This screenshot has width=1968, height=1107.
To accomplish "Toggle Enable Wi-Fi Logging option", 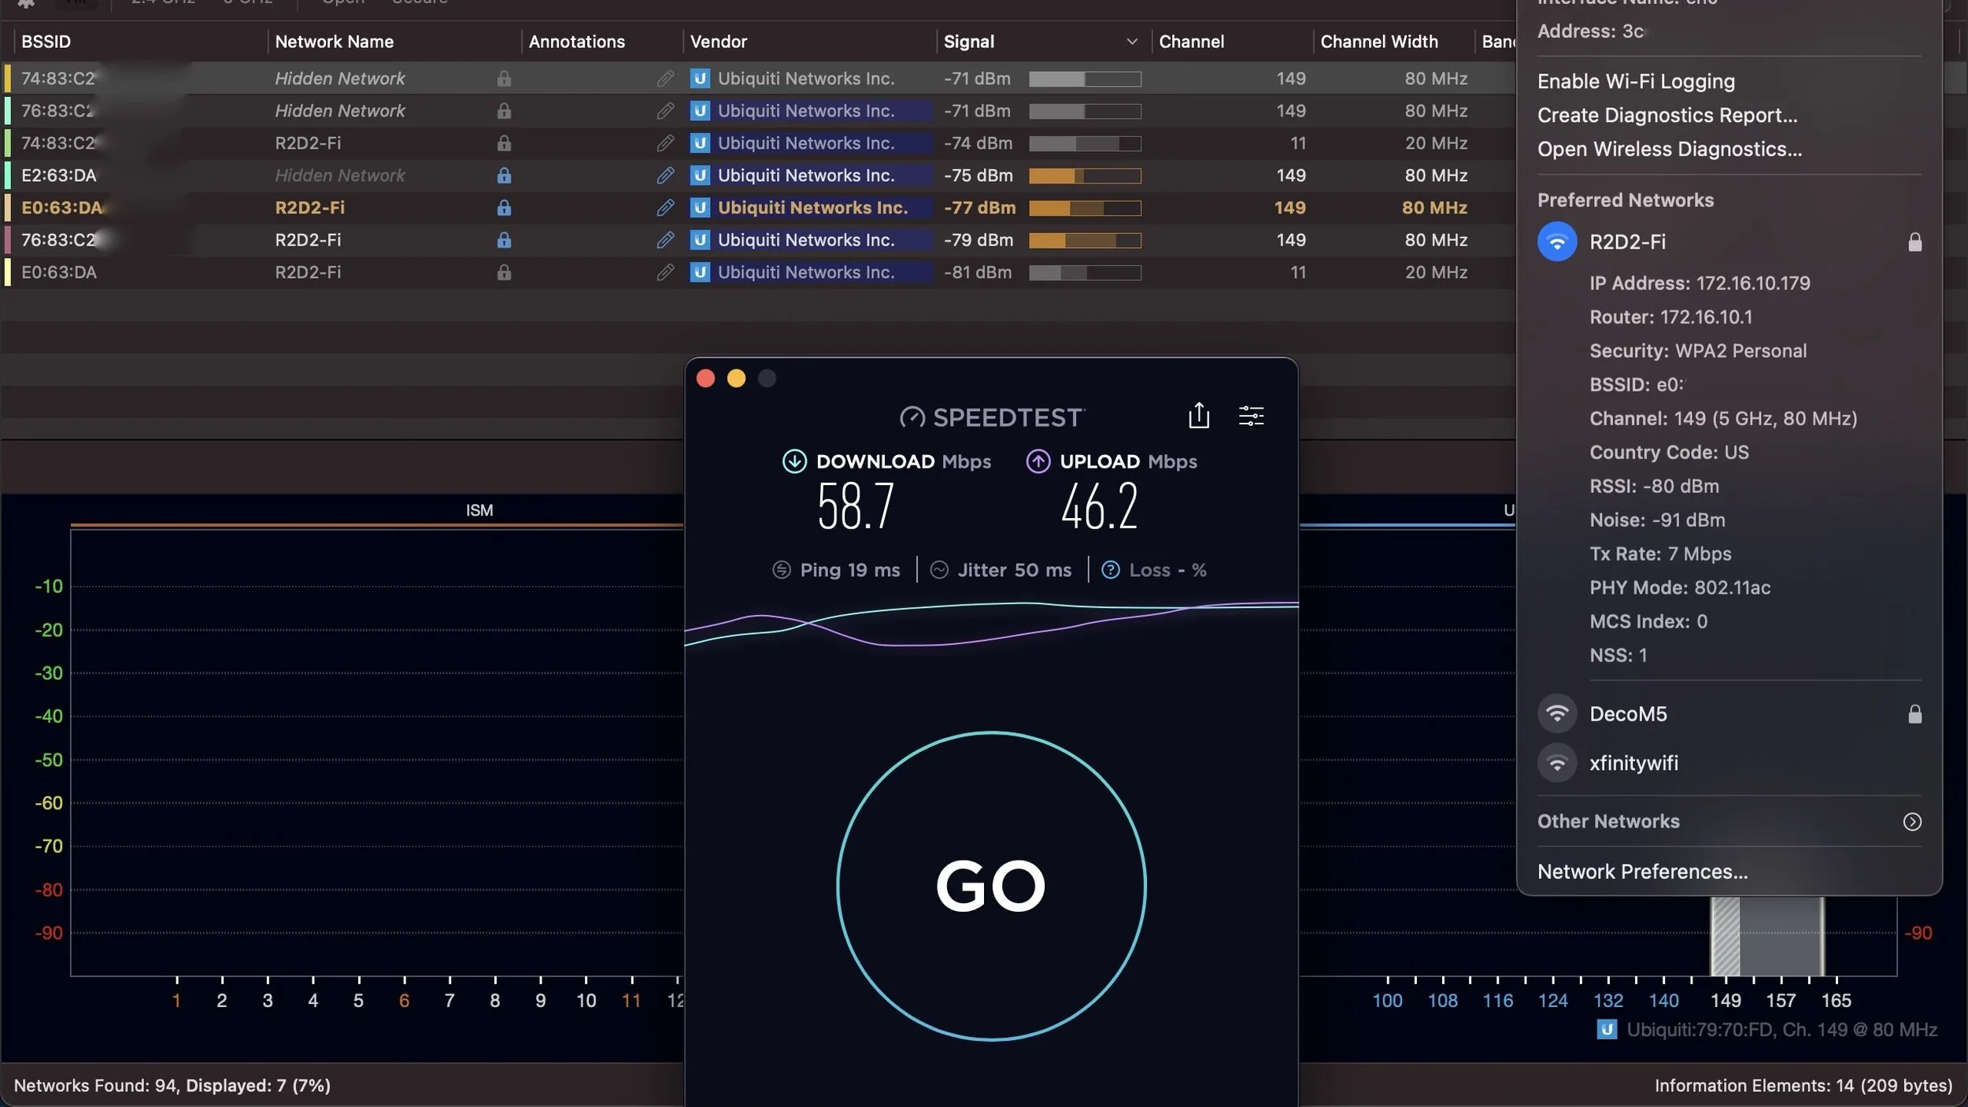I will [x=1635, y=81].
